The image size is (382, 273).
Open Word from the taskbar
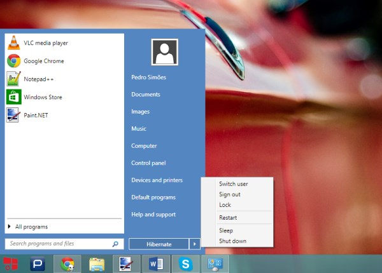(x=156, y=263)
